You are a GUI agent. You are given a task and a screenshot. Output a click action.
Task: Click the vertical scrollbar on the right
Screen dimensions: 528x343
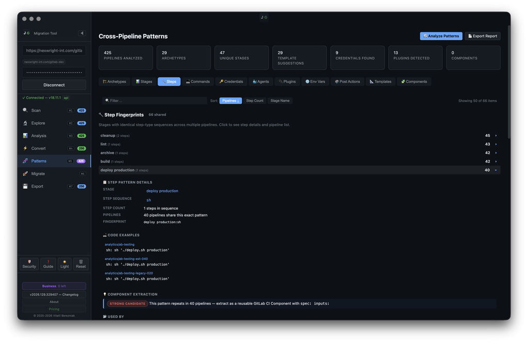509,81
